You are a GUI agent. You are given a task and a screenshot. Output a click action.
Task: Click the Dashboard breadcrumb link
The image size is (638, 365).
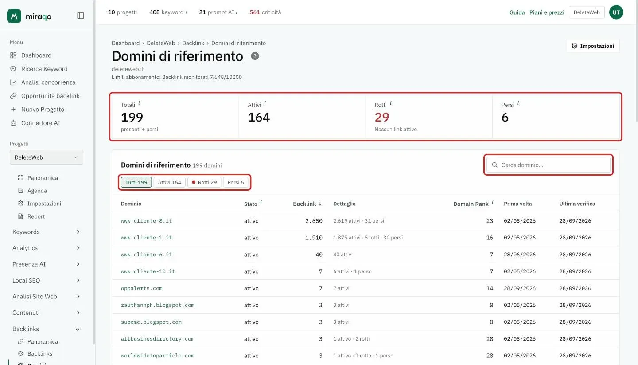(x=125, y=43)
